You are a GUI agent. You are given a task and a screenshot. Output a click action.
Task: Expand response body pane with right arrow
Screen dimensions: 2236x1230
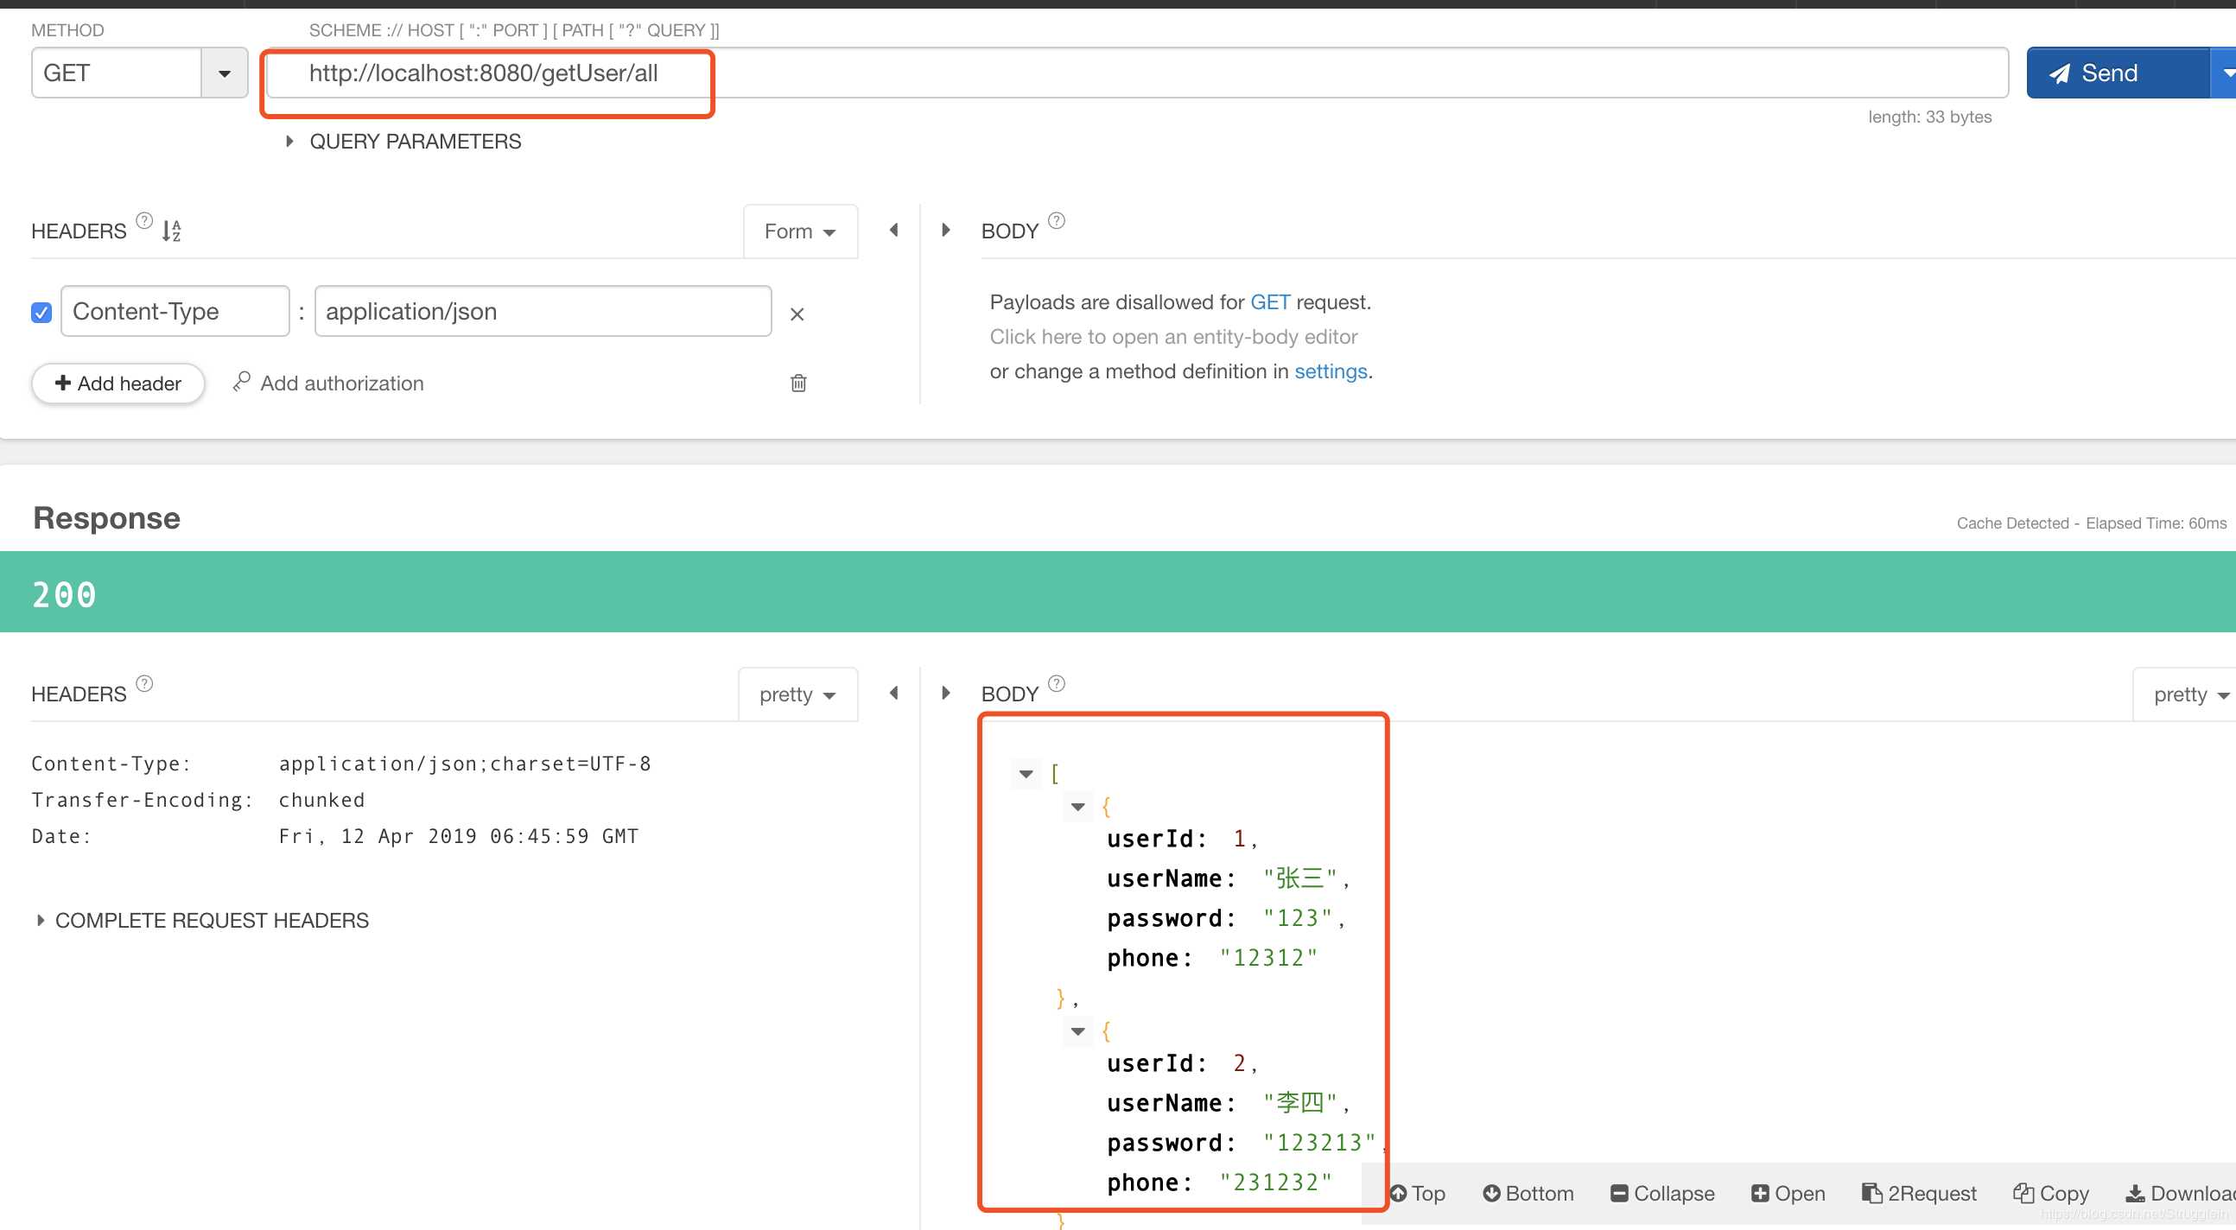point(946,693)
